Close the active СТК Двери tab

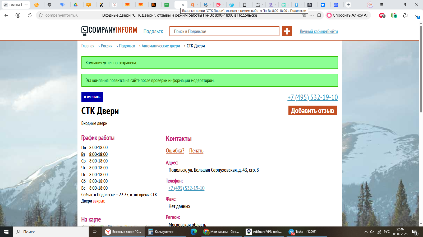point(183,5)
